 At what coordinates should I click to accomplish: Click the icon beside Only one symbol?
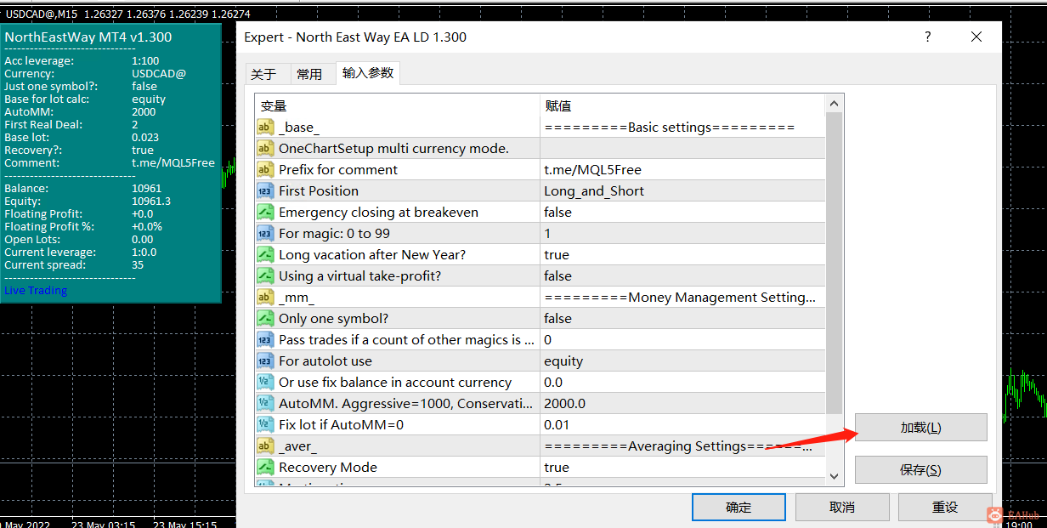[265, 319]
